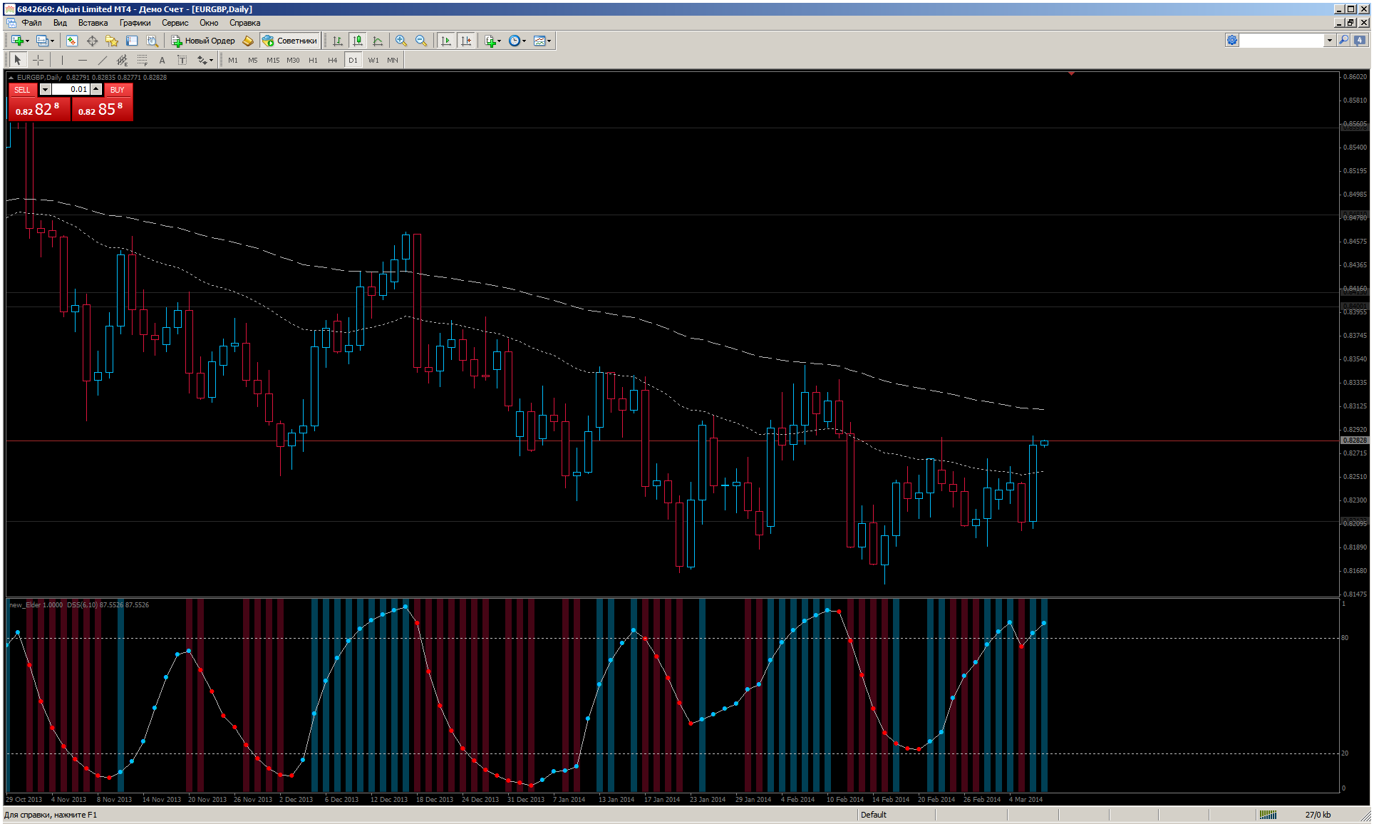Select the equidistant channel tool
The image size is (1374, 824).
point(122,60)
